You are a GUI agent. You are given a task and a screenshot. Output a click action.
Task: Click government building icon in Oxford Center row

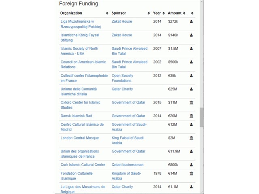(191, 103)
